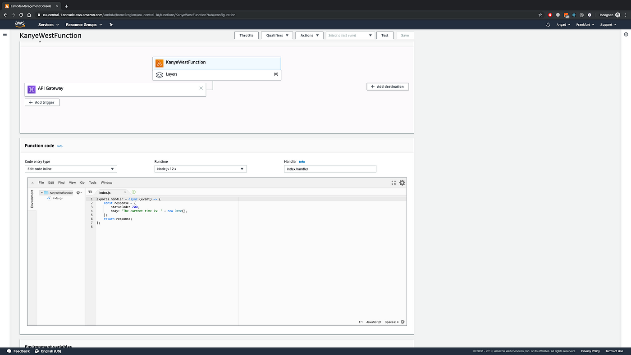Expand the Support menu
The width and height of the screenshot is (631, 355).
pos(608,25)
